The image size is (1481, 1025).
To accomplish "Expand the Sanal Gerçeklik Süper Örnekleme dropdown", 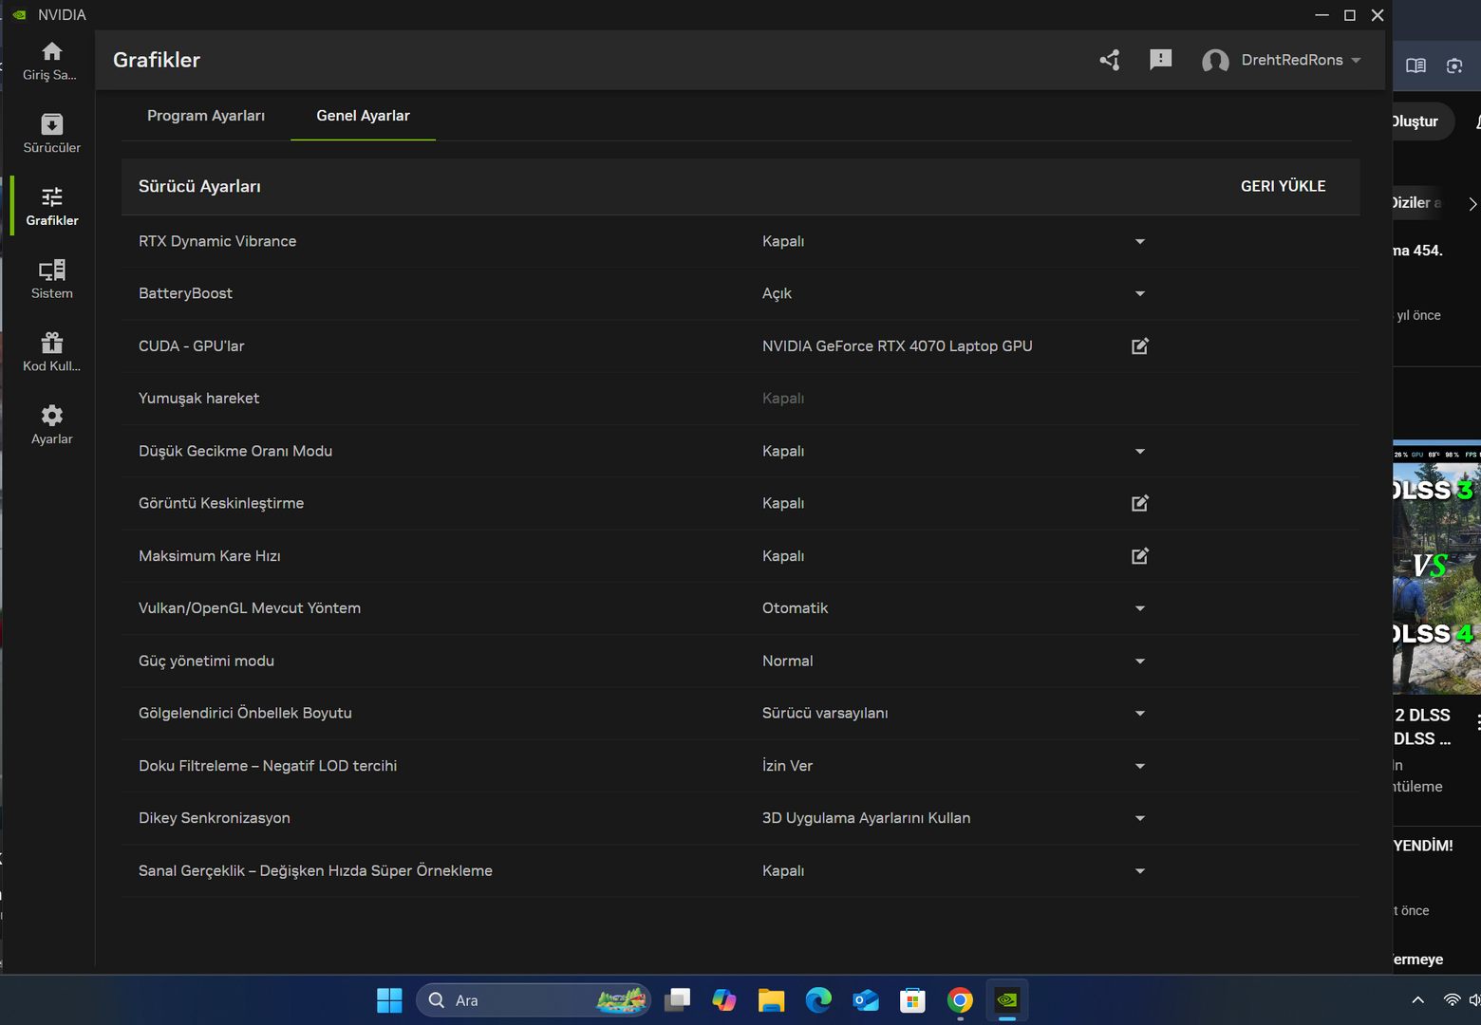I will click(1140, 871).
